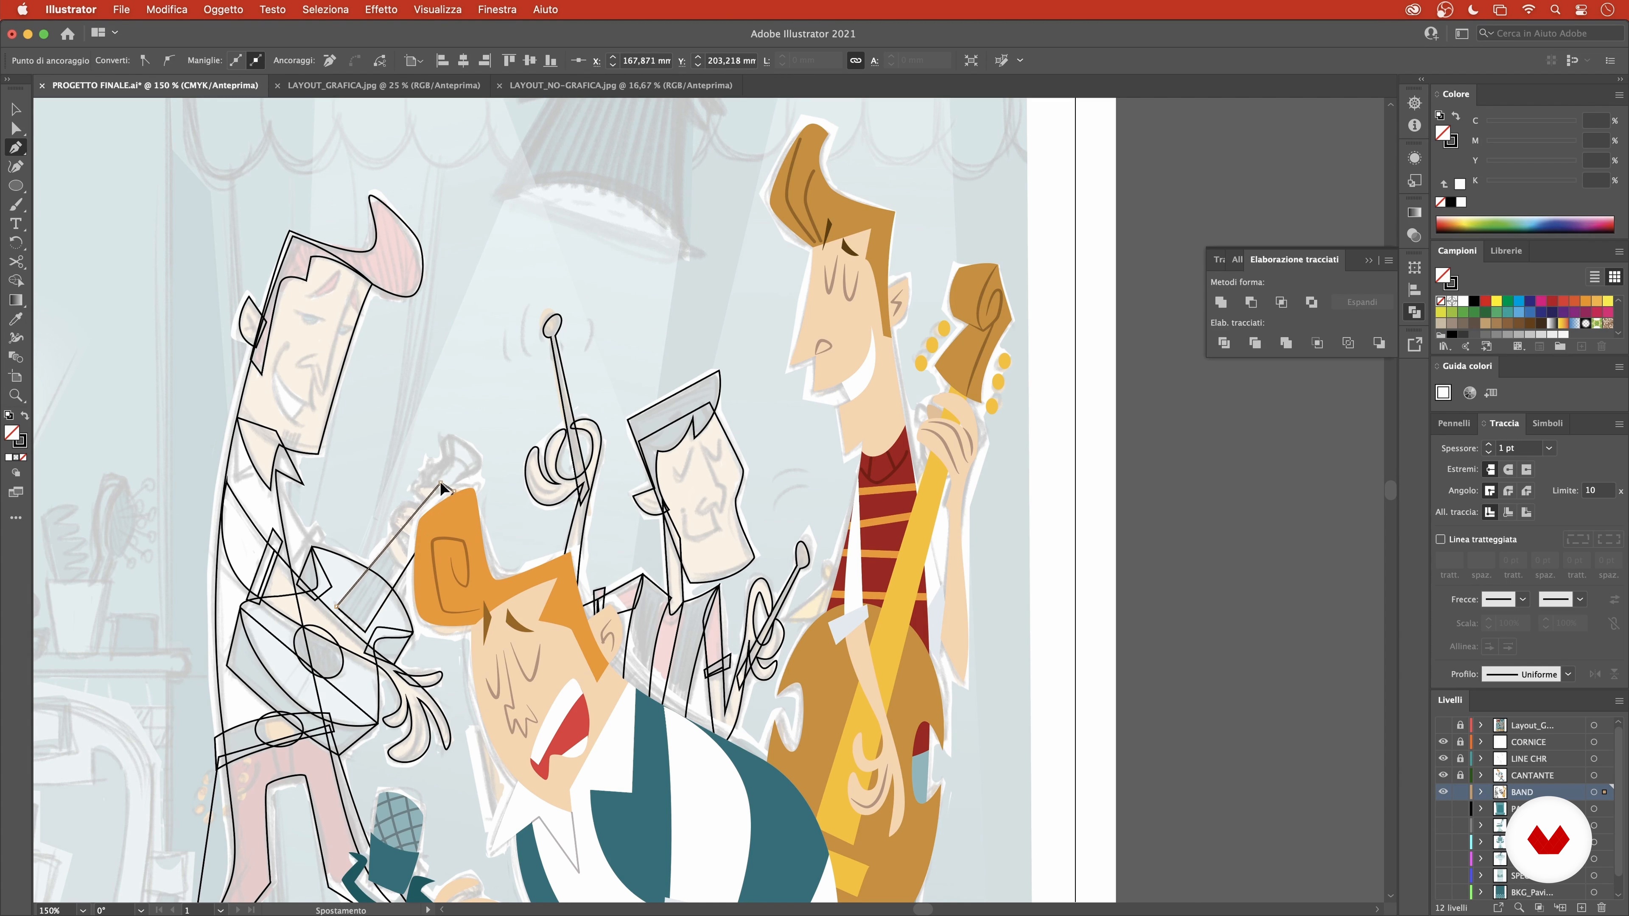
Task: Click the X coordinate input field
Action: (646, 61)
